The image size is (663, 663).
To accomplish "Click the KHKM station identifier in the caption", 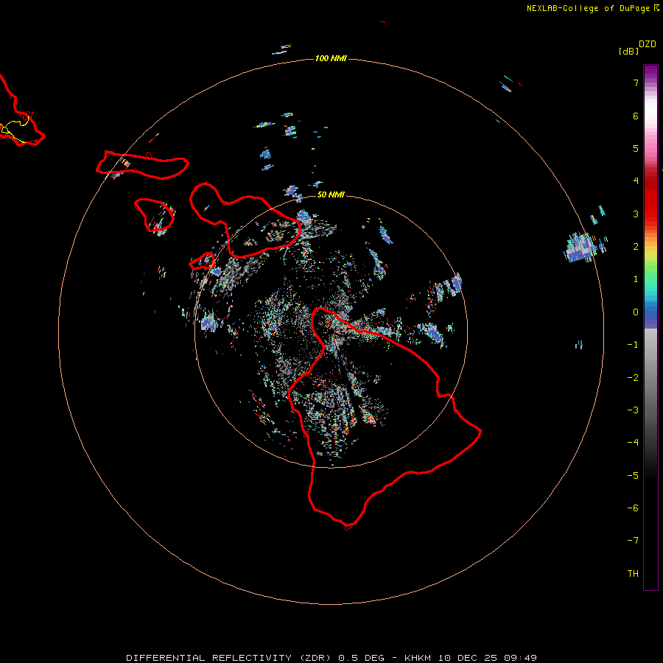I will pos(418,658).
